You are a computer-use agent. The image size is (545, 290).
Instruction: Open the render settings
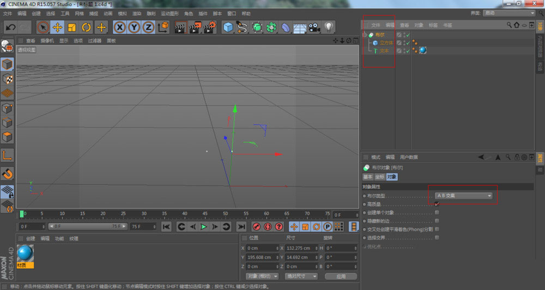pyautogui.click(x=210, y=27)
